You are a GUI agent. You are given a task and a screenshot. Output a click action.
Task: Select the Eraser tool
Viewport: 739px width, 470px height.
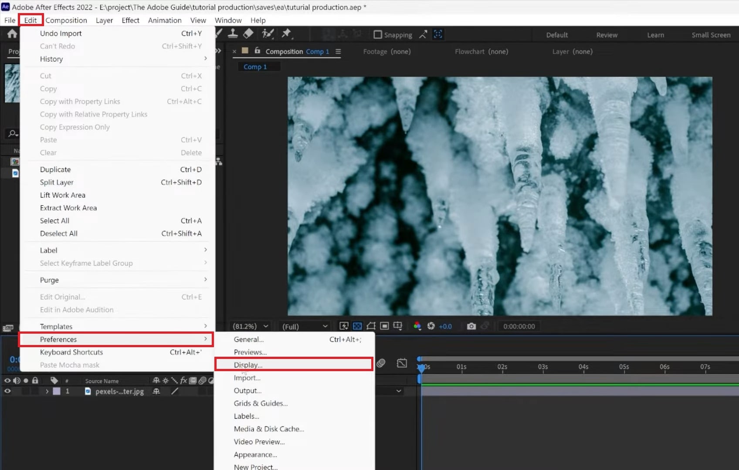point(248,34)
